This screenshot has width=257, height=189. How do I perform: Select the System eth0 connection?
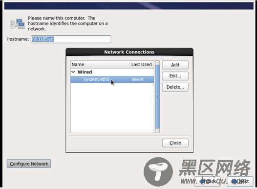click(112, 79)
